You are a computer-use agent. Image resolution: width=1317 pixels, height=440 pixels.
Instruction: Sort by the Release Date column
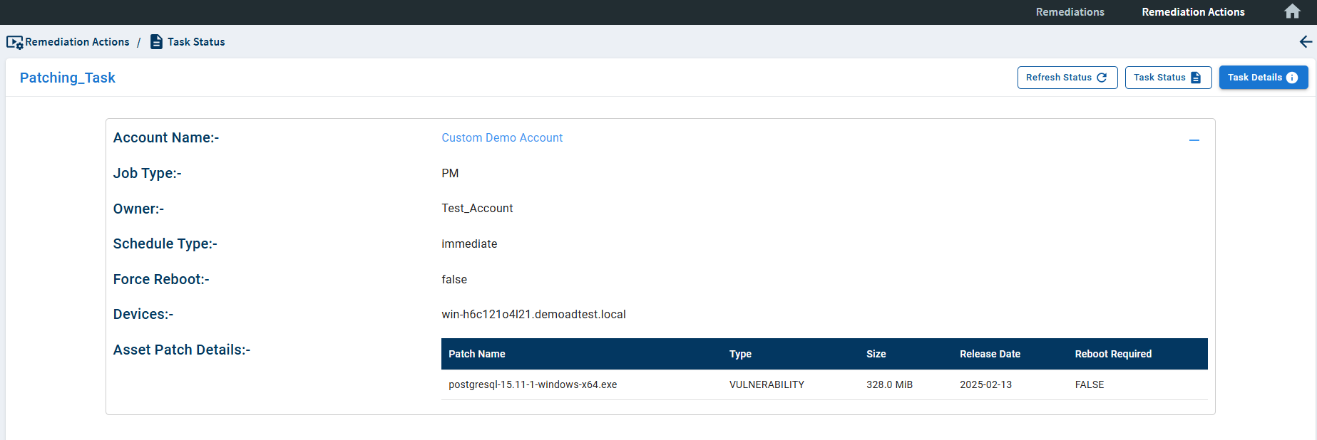(990, 354)
